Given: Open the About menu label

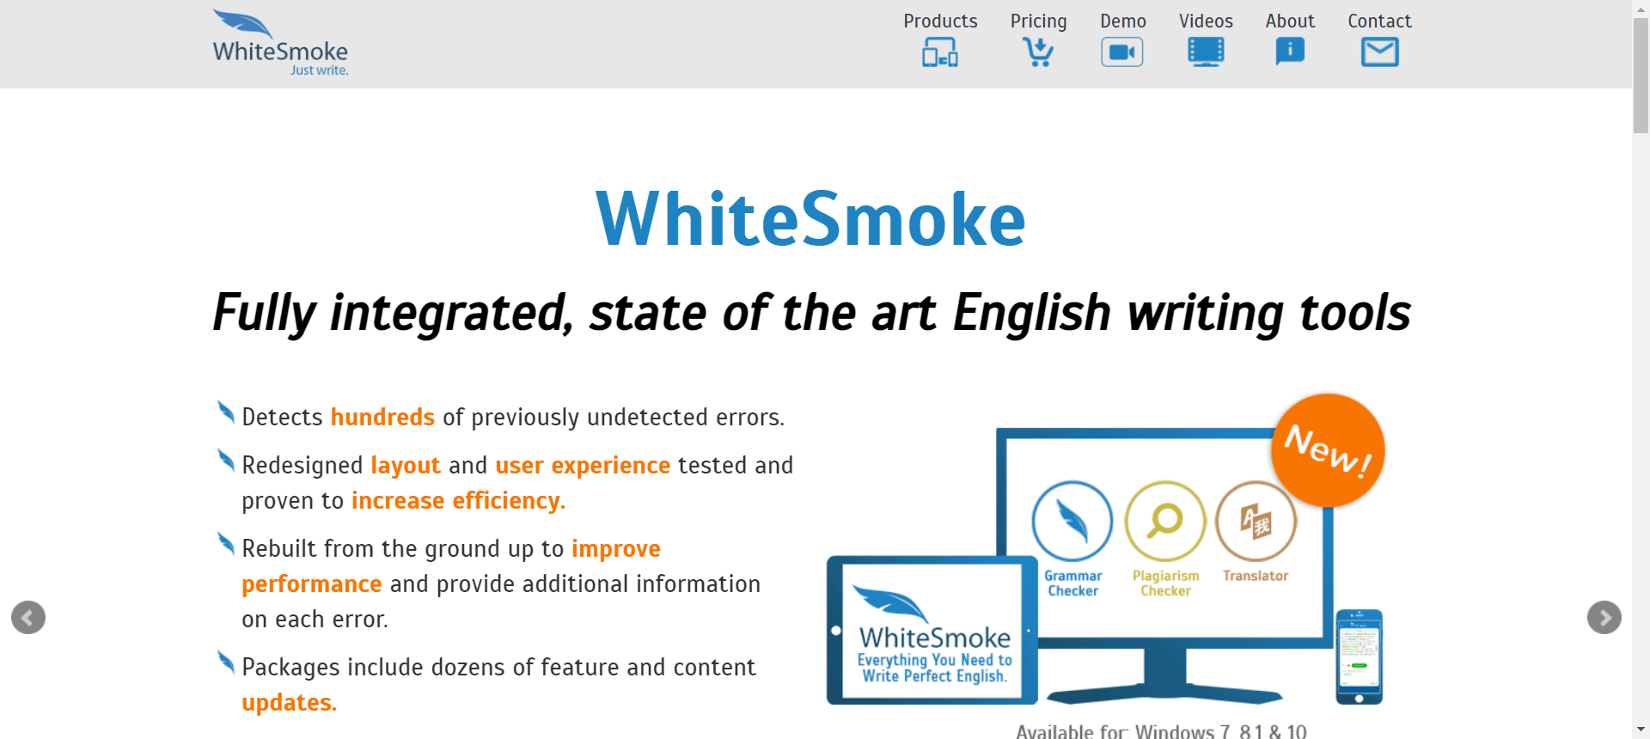Looking at the screenshot, I should (x=1290, y=21).
